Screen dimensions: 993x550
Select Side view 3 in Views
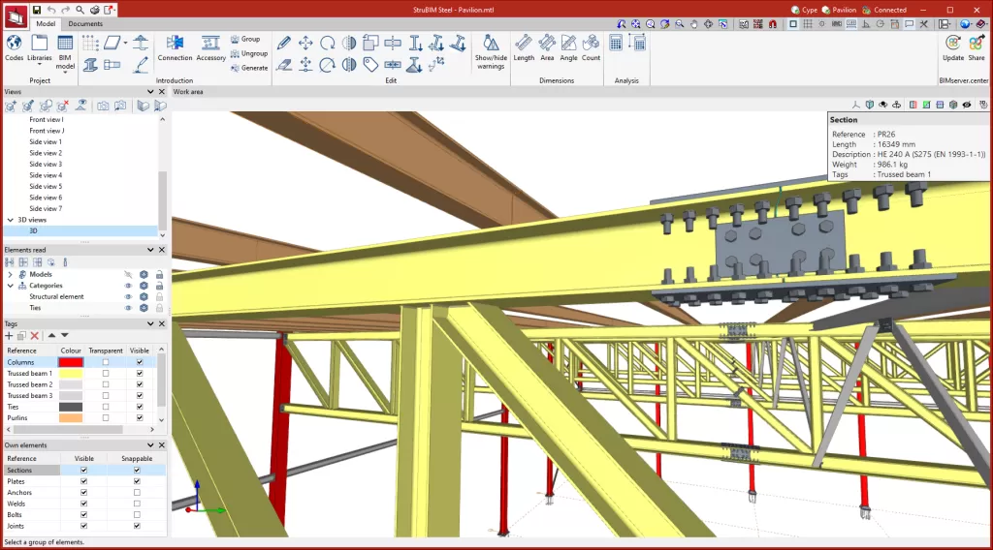pos(46,165)
